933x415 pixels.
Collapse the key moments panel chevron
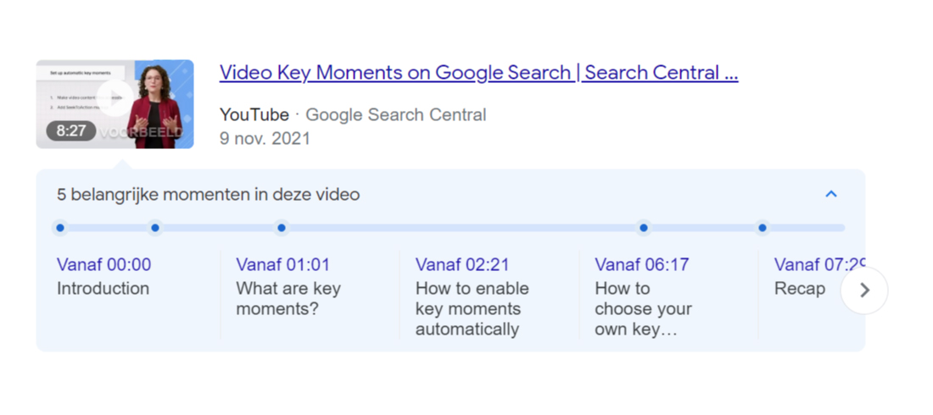[x=831, y=194]
